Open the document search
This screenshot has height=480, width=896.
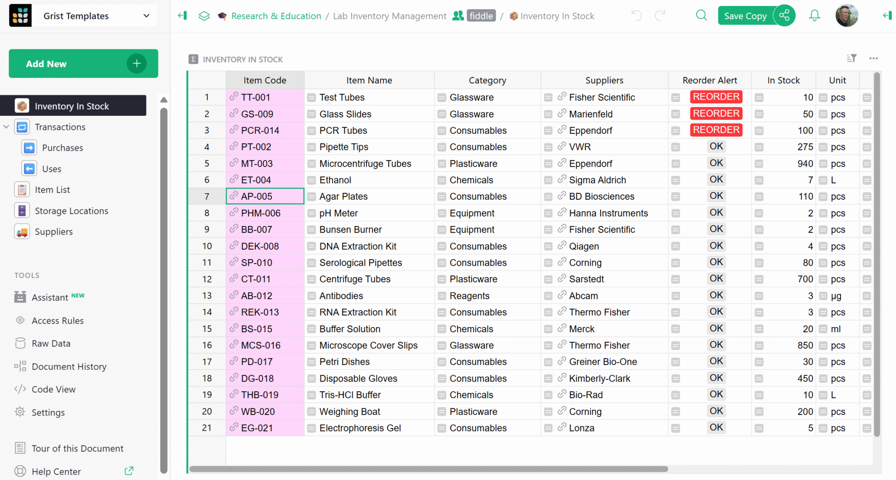click(x=701, y=15)
